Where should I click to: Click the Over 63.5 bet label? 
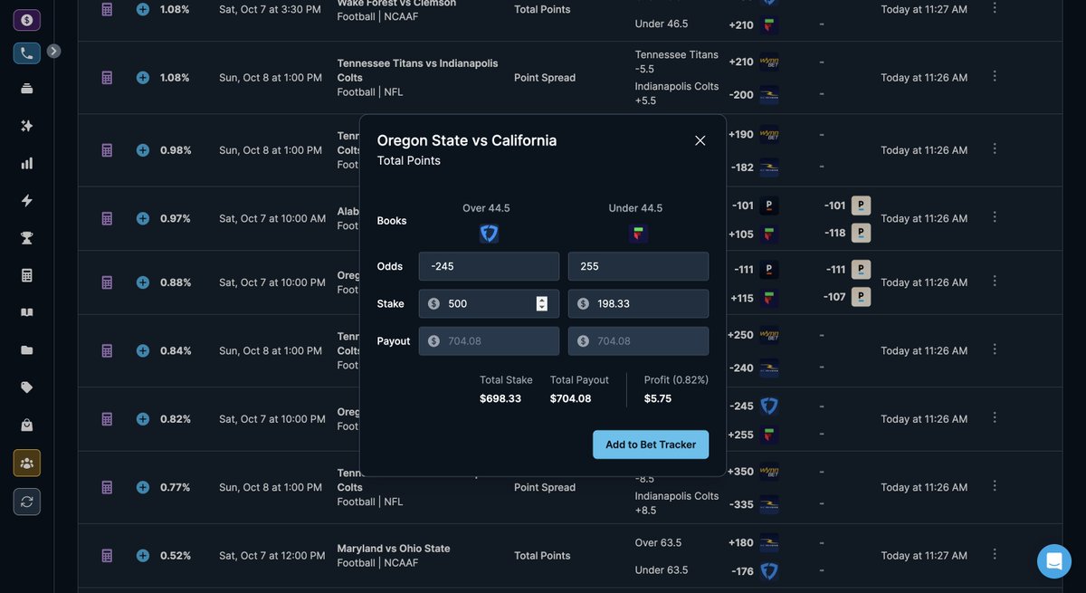point(659,543)
